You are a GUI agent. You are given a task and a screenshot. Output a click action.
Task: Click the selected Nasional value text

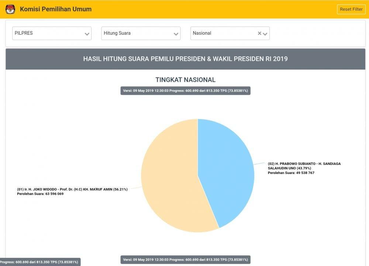tap(202, 33)
